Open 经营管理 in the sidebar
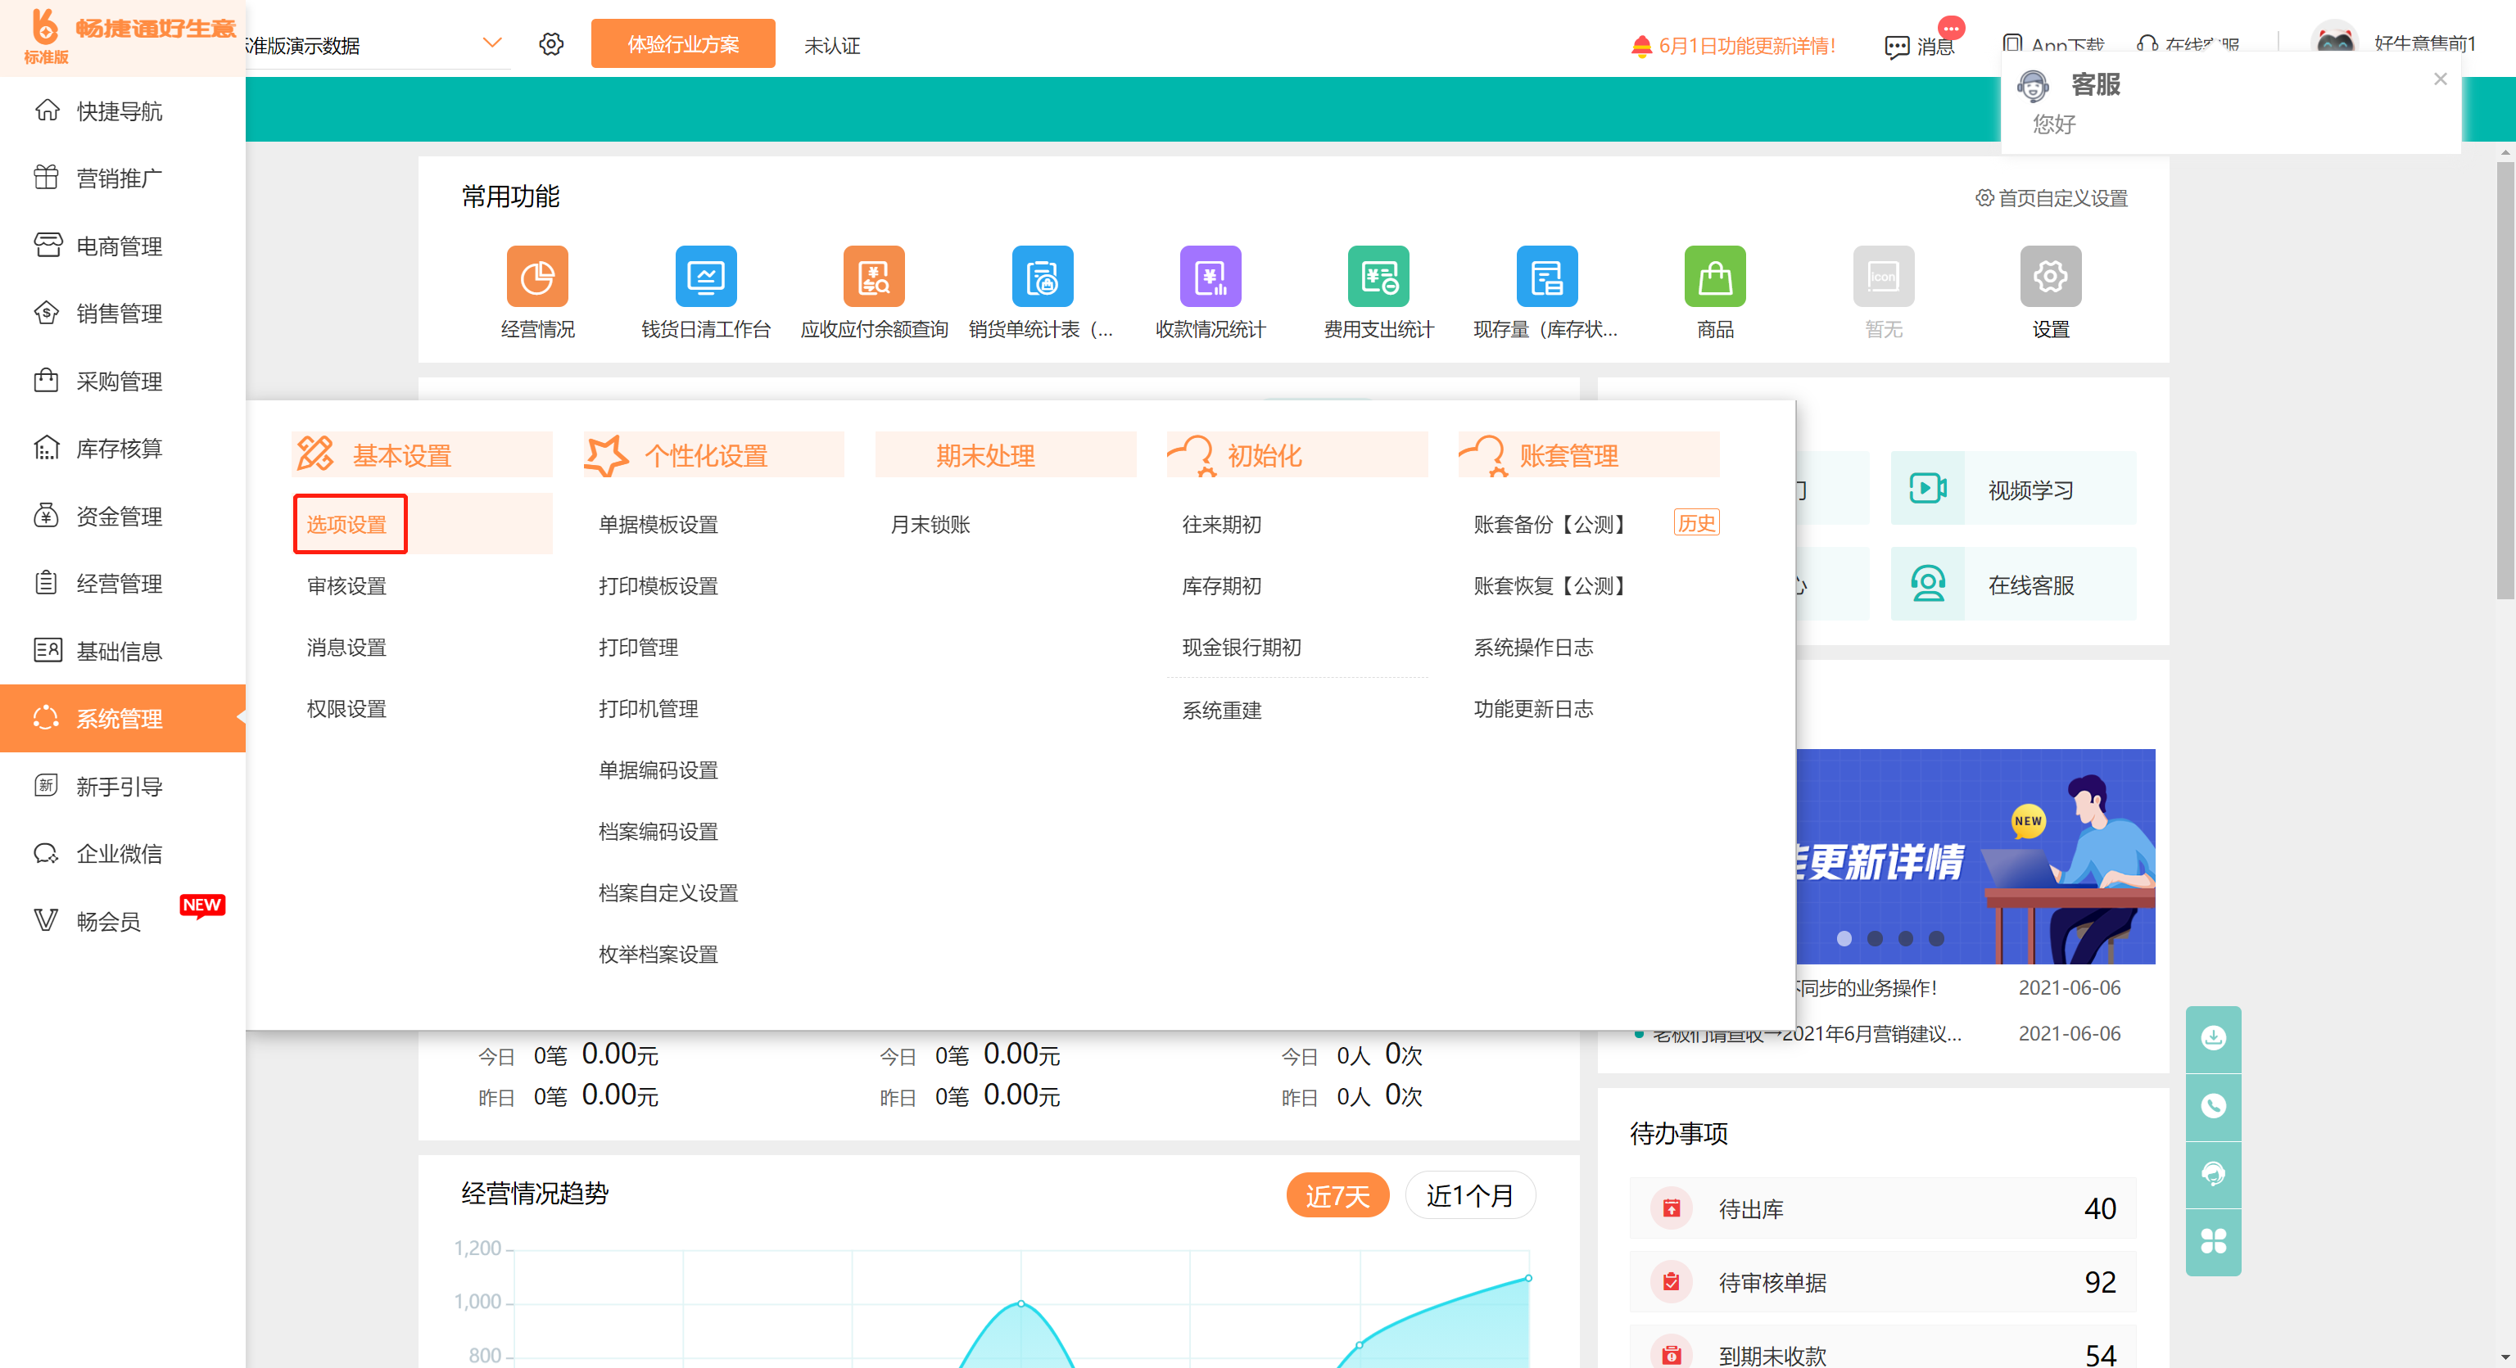 point(122,583)
